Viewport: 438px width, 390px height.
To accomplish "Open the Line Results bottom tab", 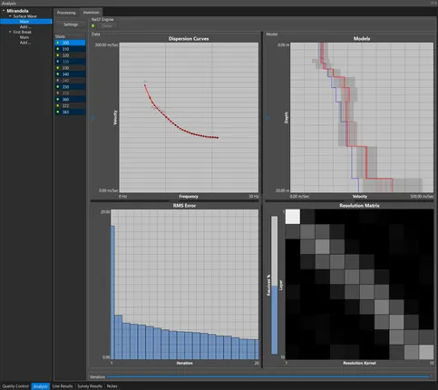I will coord(63,386).
